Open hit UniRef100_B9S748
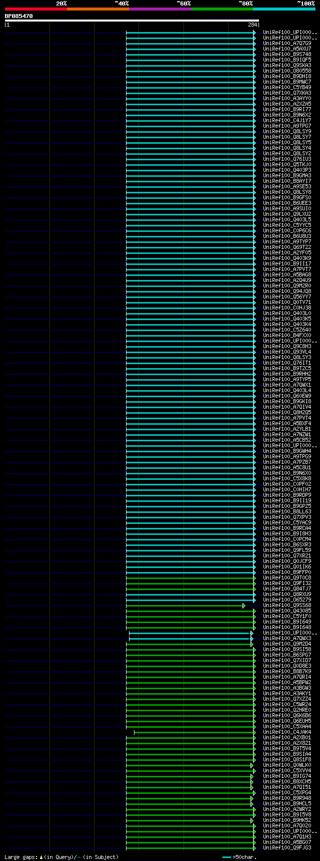The height and width of the screenshot is (861, 320). point(287,55)
